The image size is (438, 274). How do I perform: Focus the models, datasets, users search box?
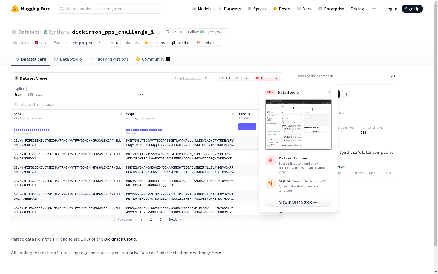tap(109, 9)
